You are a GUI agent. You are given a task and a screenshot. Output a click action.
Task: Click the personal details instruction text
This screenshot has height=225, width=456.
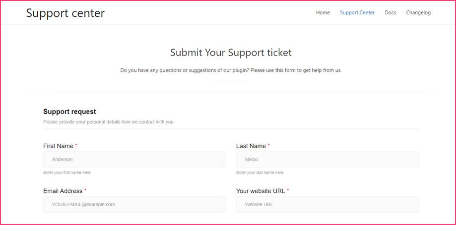click(108, 122)
